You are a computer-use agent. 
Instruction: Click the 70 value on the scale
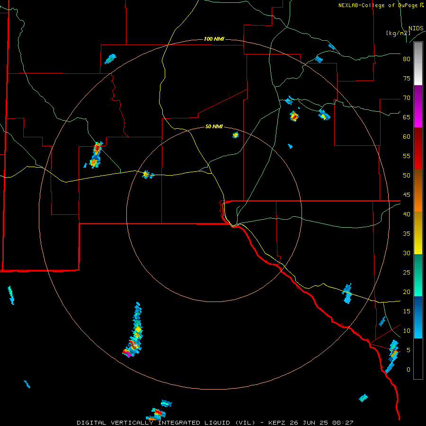tap(407, 98)
